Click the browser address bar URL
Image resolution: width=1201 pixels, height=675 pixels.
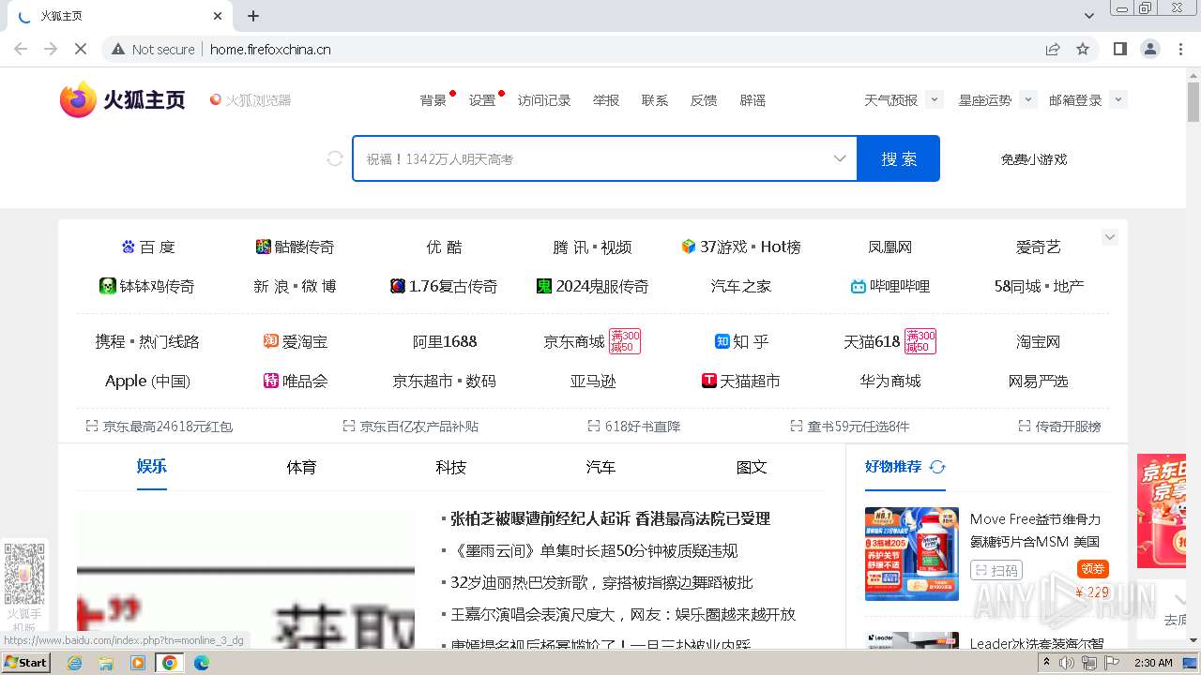tap(270, 50)
